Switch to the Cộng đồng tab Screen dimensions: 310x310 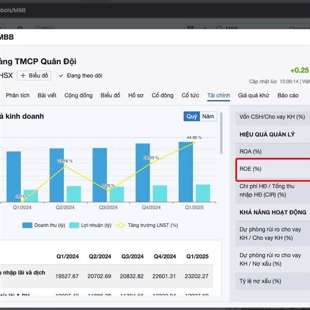pyautogui.click(x=79, y=95)
